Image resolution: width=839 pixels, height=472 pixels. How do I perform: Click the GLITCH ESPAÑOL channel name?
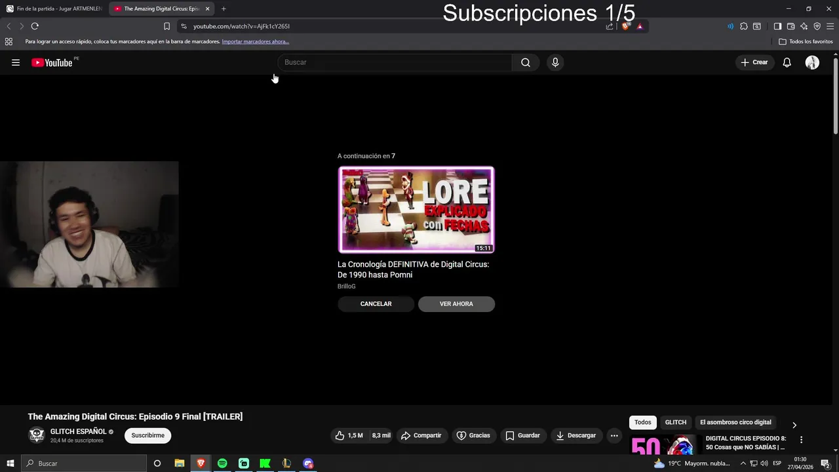click(x=79, y=432)
